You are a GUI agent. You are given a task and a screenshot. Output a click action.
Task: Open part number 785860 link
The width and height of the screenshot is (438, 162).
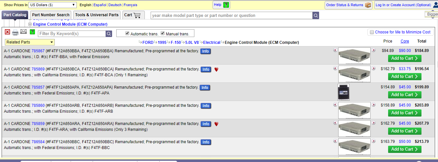pyautogui.click(x=38, y=106)
